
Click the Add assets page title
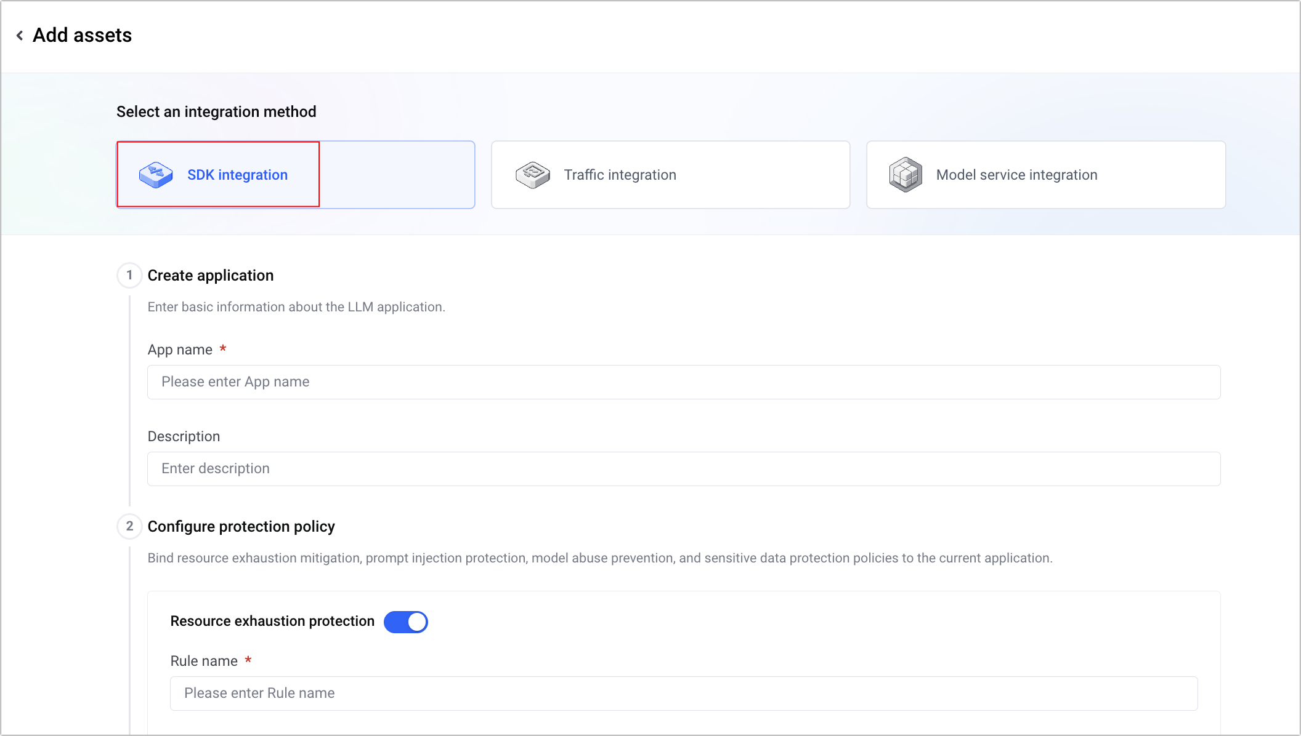coord(82,35)
